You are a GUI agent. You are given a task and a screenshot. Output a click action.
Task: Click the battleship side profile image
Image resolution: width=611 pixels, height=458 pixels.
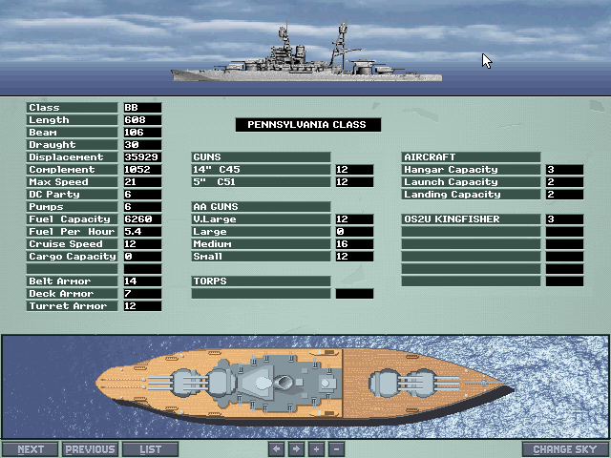307,56
